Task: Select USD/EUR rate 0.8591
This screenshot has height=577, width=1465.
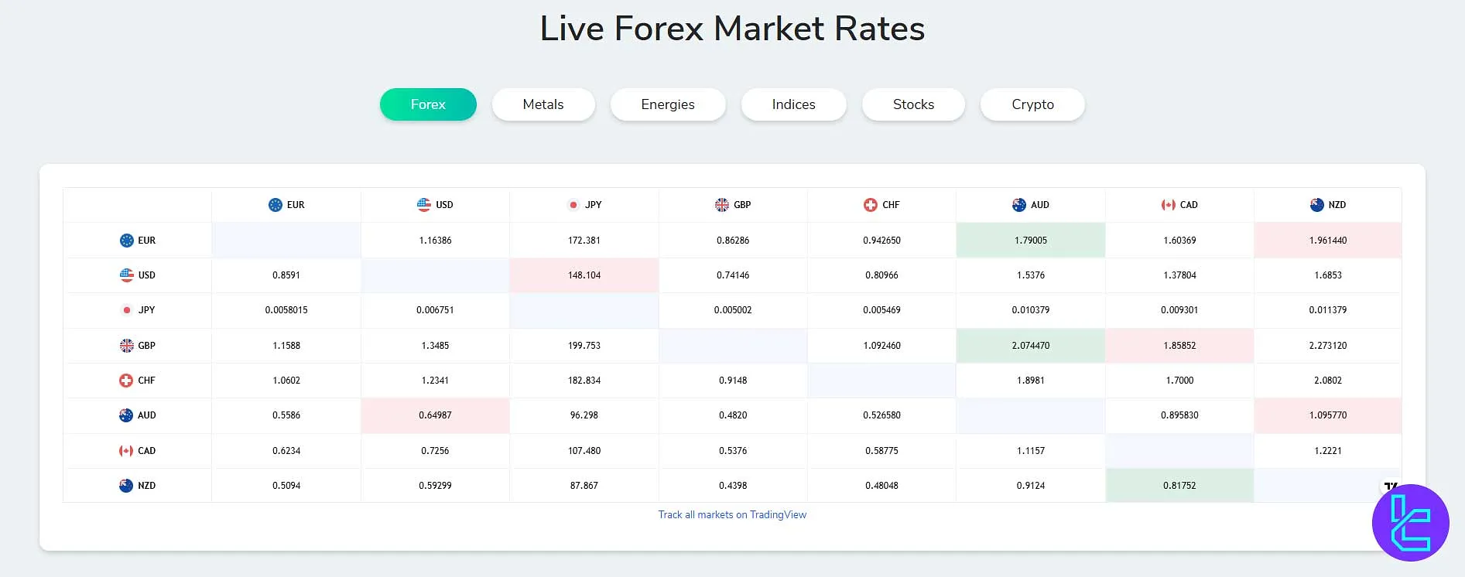Action: click(x=286, y=275)
